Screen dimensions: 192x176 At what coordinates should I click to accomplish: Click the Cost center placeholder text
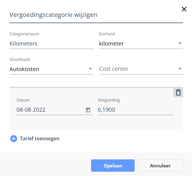point(114,69)
